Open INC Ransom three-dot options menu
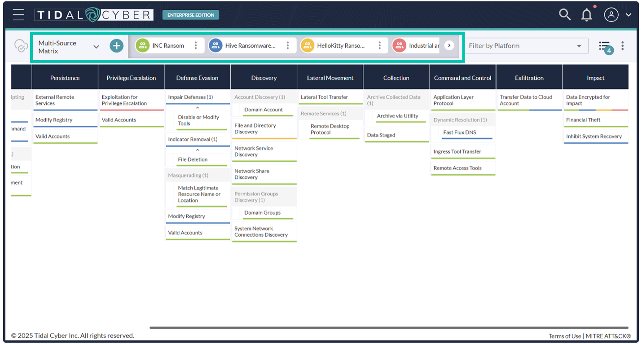 [195, 45]
